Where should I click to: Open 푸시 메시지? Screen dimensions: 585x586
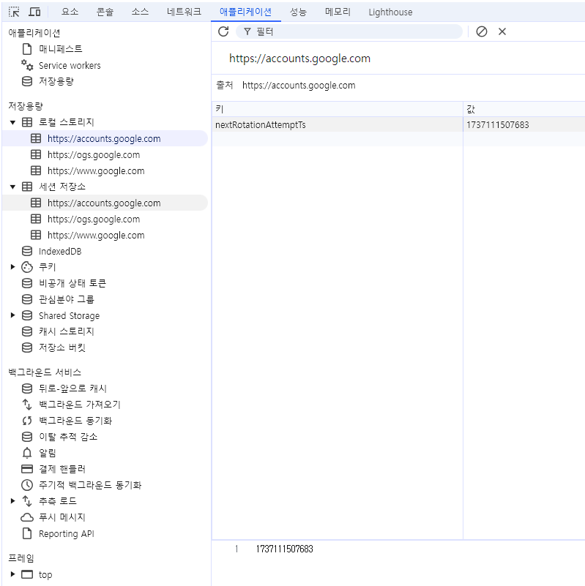(x=62, y=517)
